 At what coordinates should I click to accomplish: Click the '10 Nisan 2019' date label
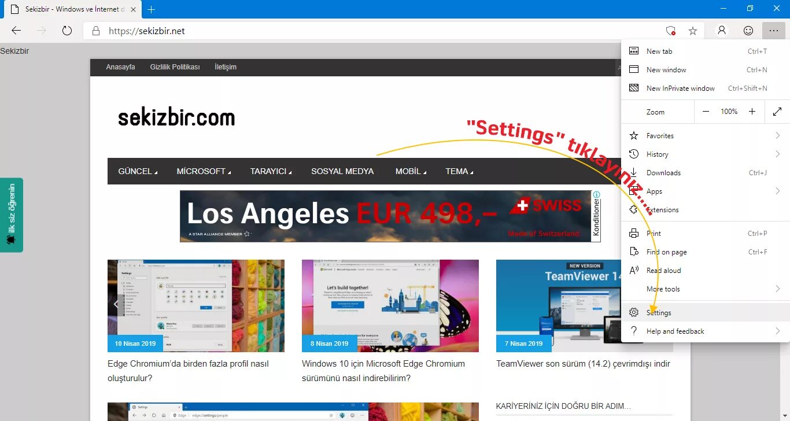(135, 344)
